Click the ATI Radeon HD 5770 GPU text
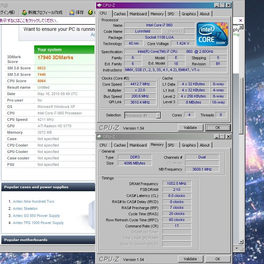This screenshot has height=264, width=264. tap(54, 126)
